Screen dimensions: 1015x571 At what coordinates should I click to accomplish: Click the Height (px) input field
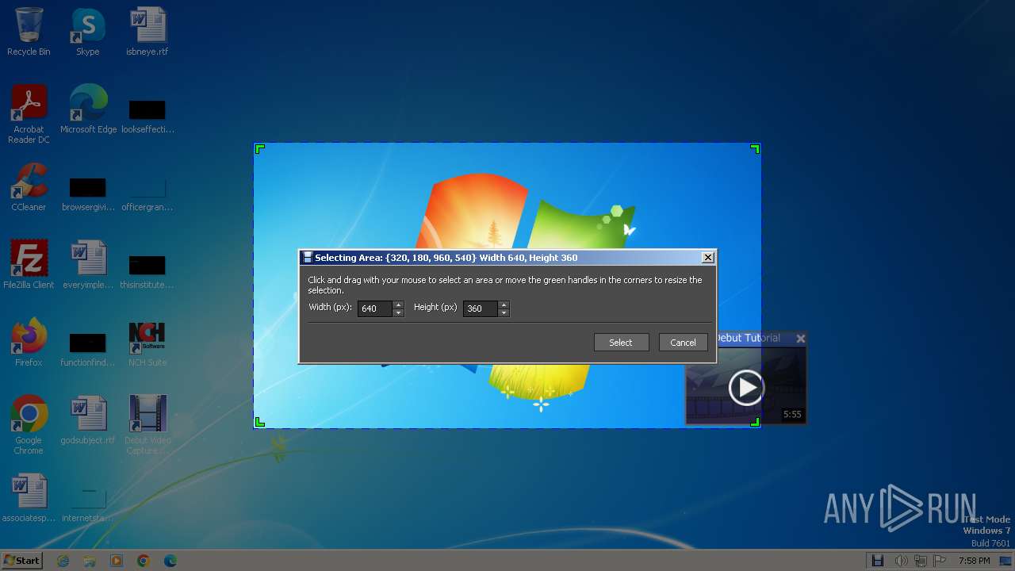click(x=481, y=308)
